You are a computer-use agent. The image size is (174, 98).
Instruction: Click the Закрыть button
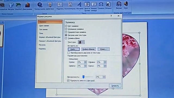pos(115,86)
